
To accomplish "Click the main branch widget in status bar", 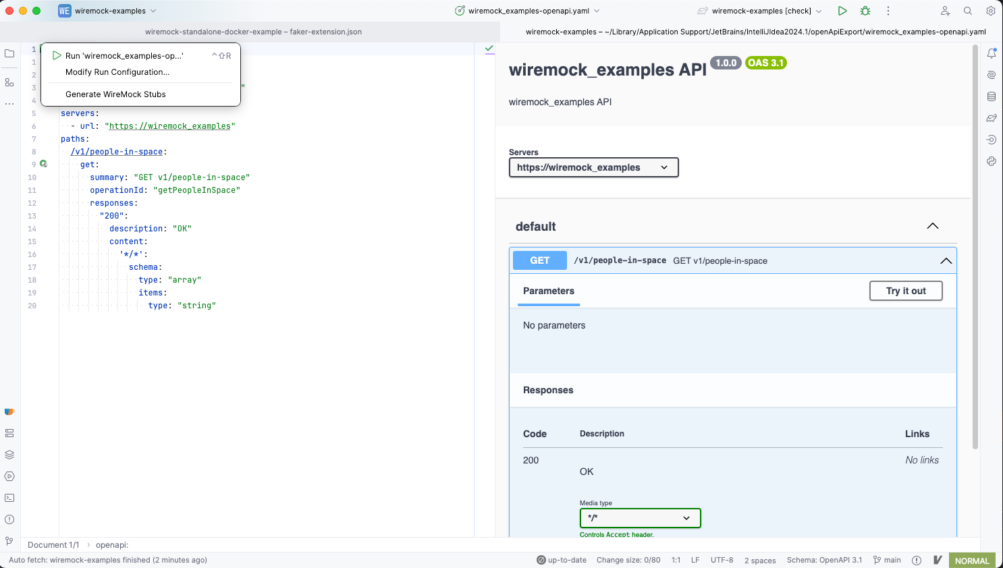I will click(887, 560).
